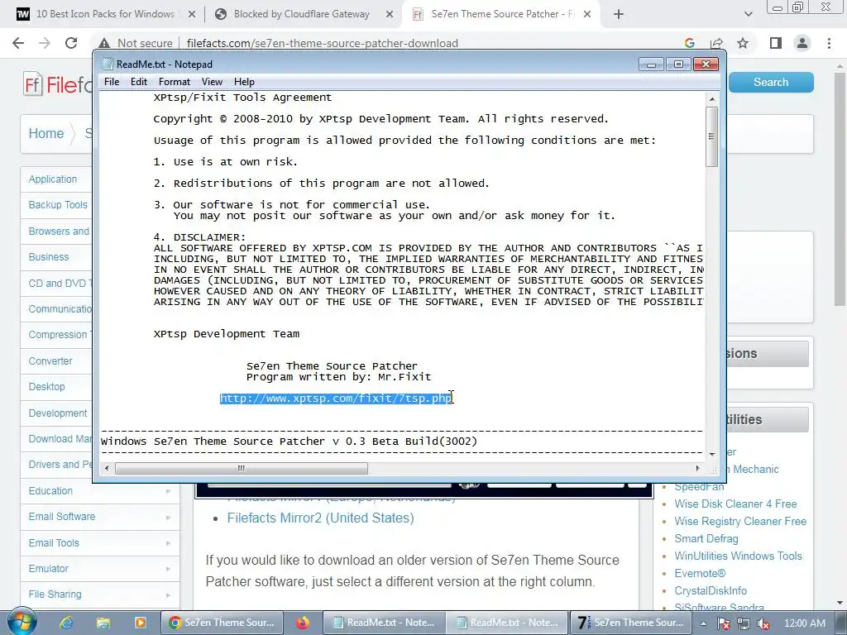Open the CrystalDiskInfo link
Image resolution: width=847 pixels, height=635 pixels.
711,590
